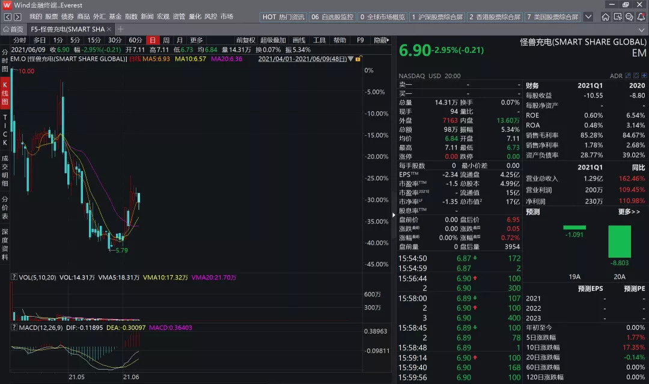Switch chart to 周 weekly period
The width and height of the screenshot is (649, 384).
click(x=166, y=40)
